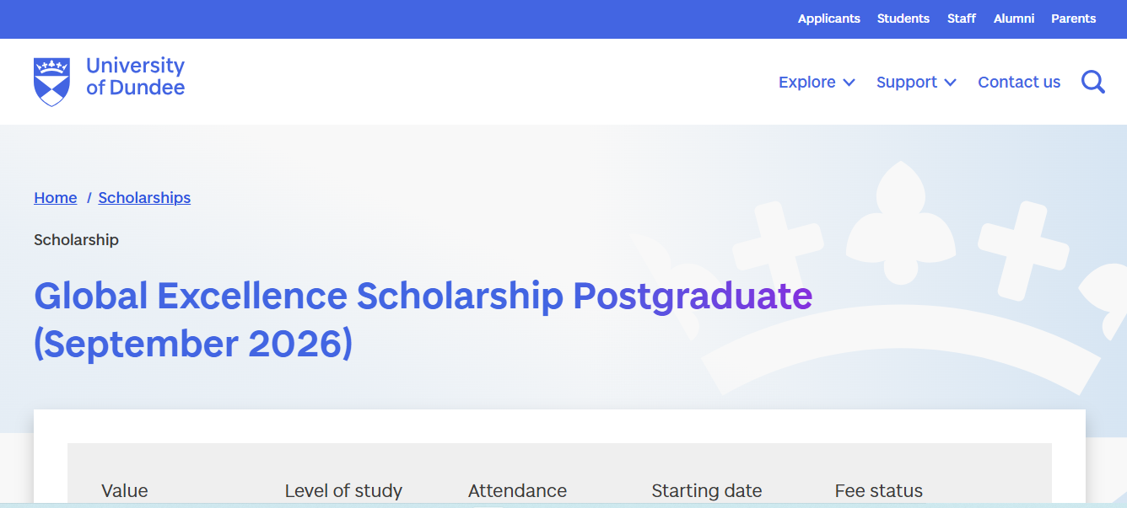Click the Starting date column header

point(706,490)
